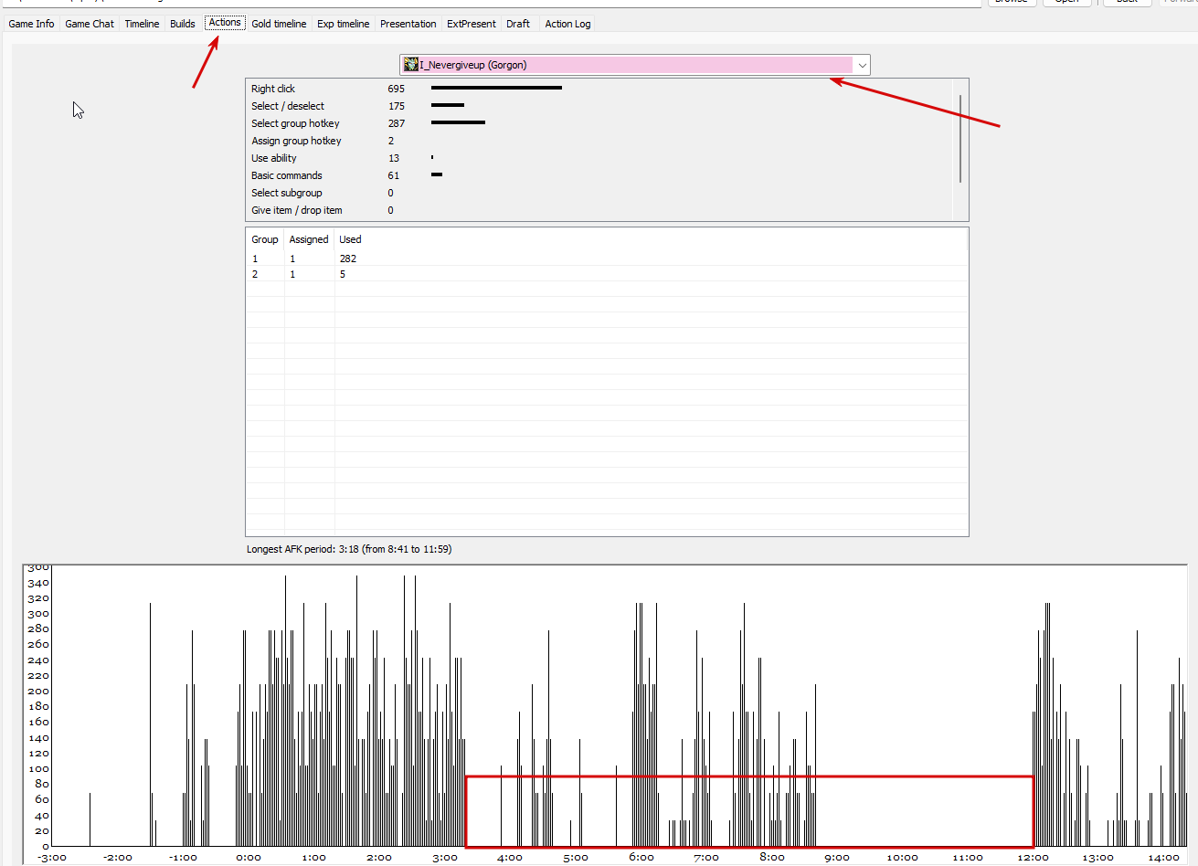Click the action list vertical scrollbar
The width and height of the screenshot is (1198, 866).
(x=960, y=137)
